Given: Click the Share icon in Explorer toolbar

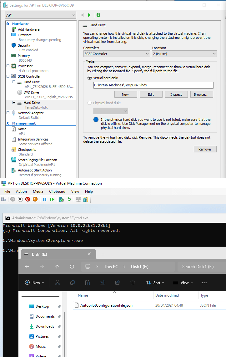Looking at the screenshot, I should pyautogui.click(x=118, y=283).
